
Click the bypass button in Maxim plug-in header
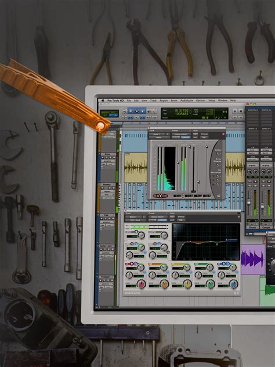point(204,134)
